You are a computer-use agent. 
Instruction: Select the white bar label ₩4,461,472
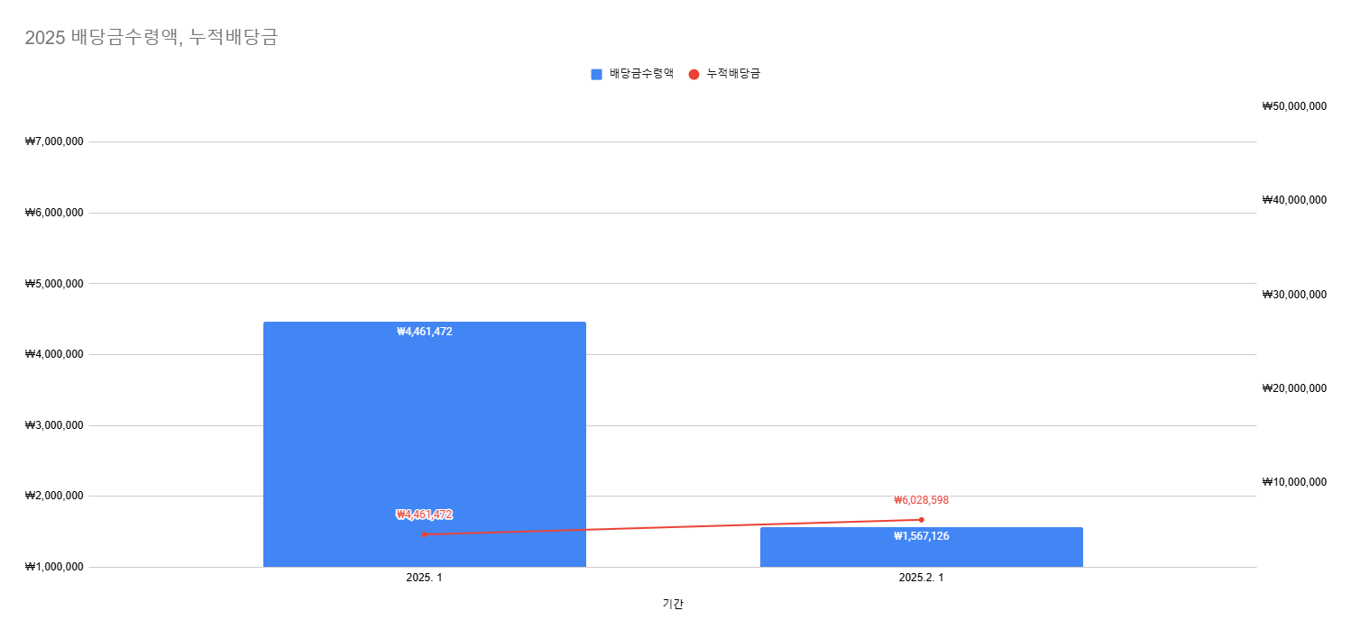pyautogui.click(x=424, y=332)
